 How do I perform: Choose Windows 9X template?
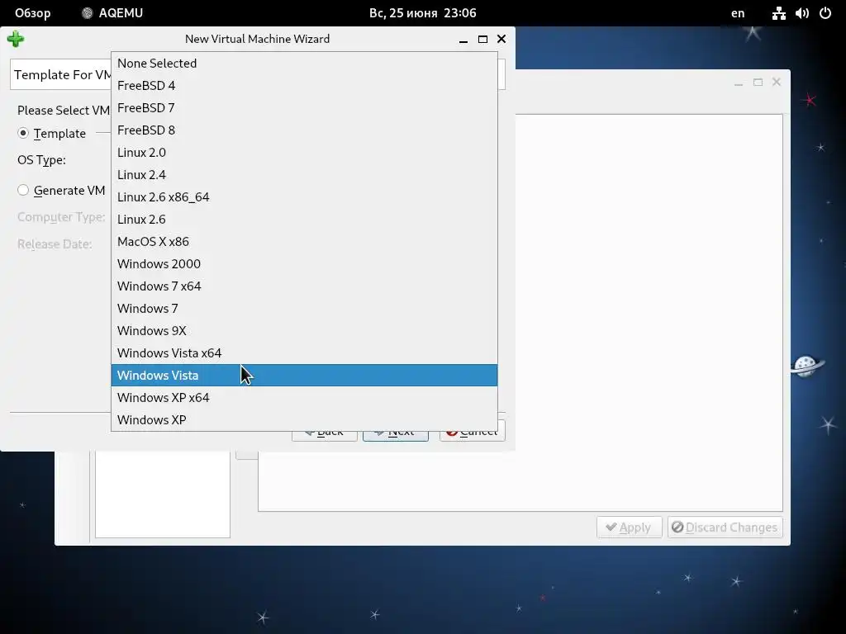tap(304, 330)
